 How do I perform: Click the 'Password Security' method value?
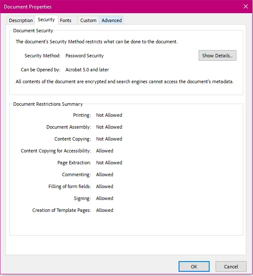coord(85,56)
